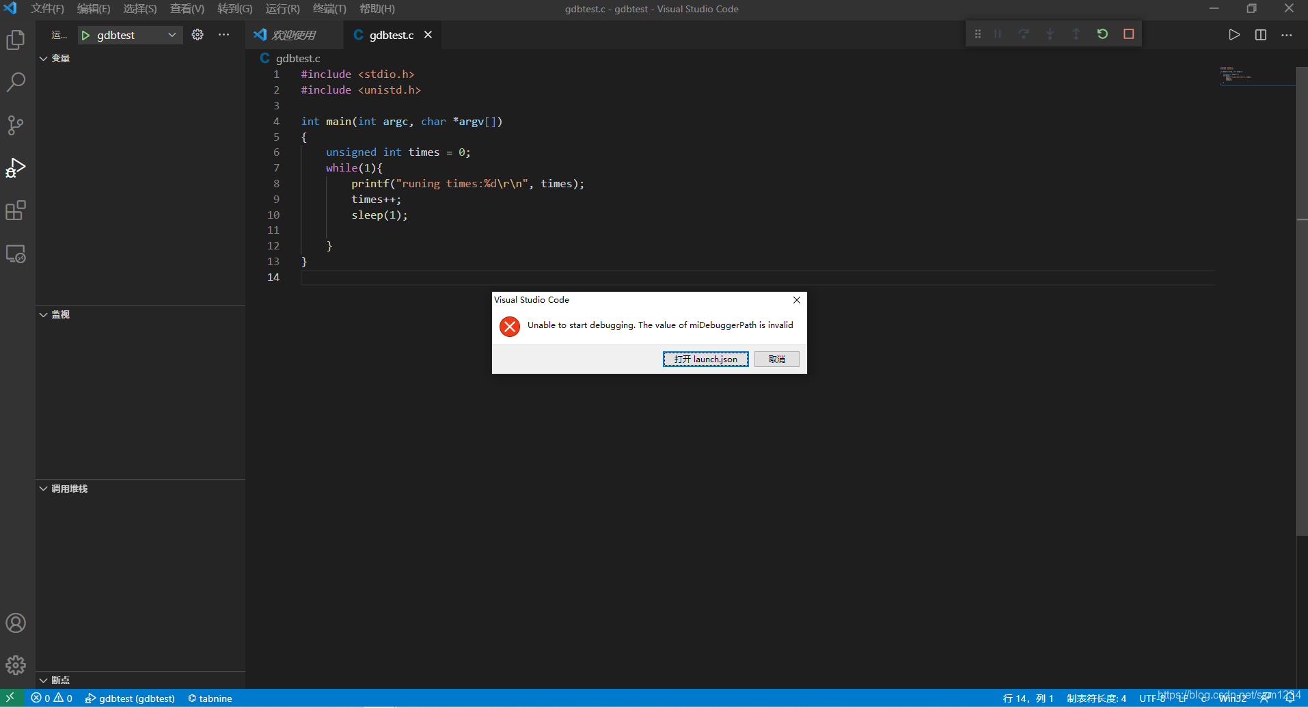Click the VS Code logo in title bar
Image resolution: width=1308 pixels, height=708 pixels.
click(10, 9)
